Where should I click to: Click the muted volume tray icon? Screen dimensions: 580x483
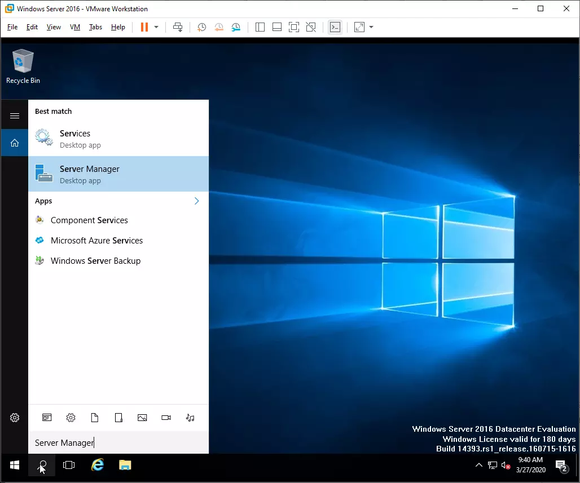pyautogui.click(x=506, y=466)
